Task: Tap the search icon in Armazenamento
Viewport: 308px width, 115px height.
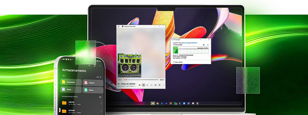Action: [89, 66]
